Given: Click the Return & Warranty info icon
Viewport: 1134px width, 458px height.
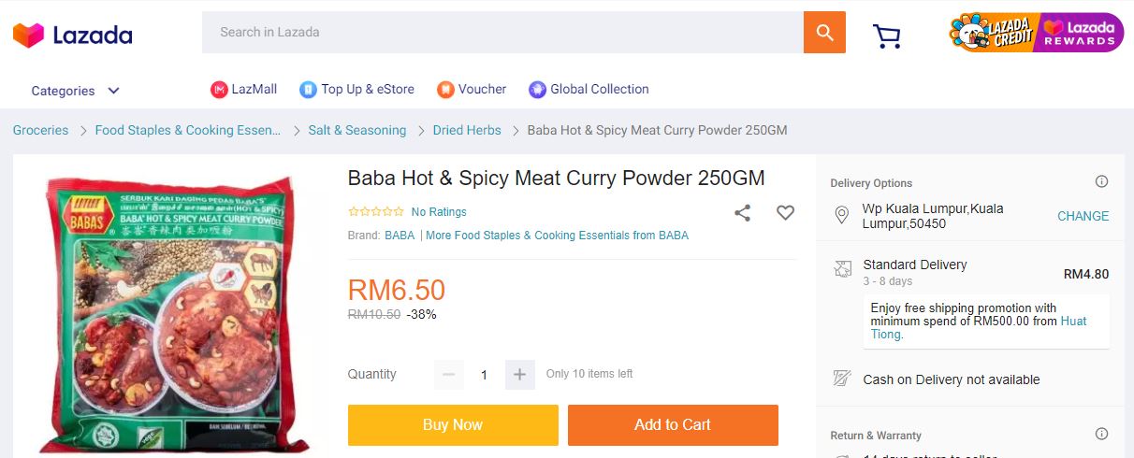Looking at the screenshot, I should tap(1101, 435).
